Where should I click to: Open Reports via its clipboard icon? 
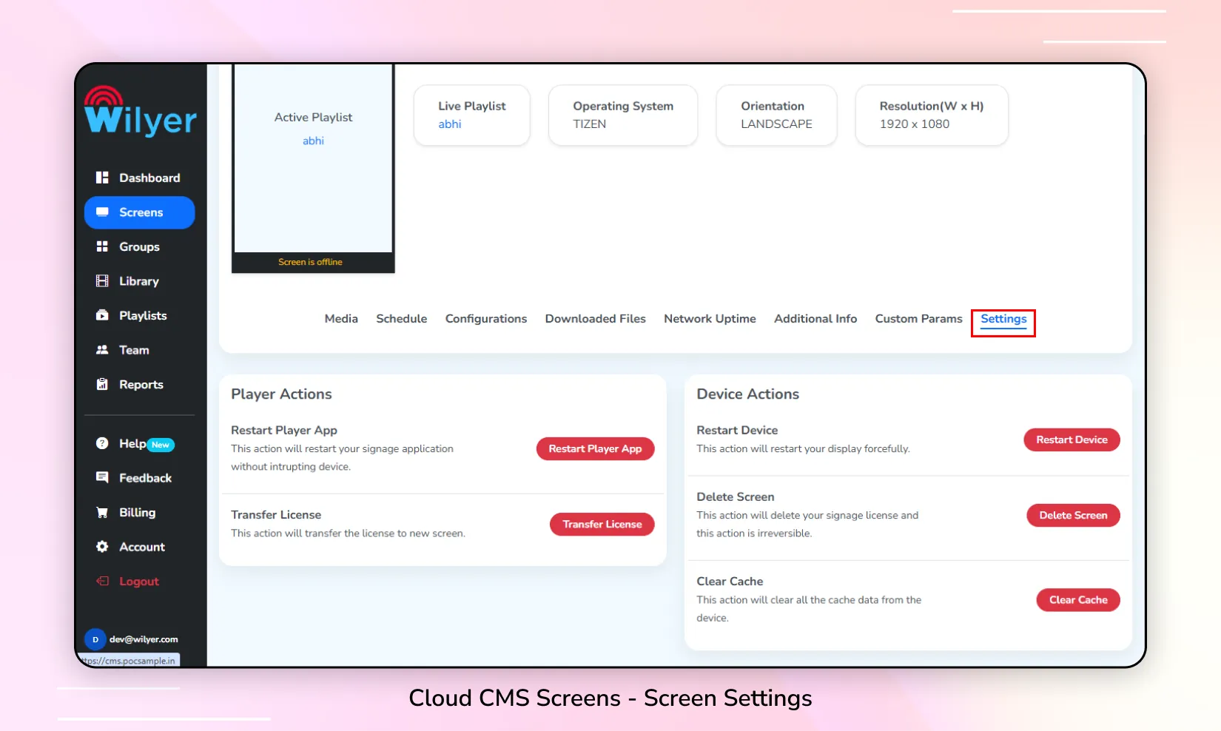tap(102, 384)
